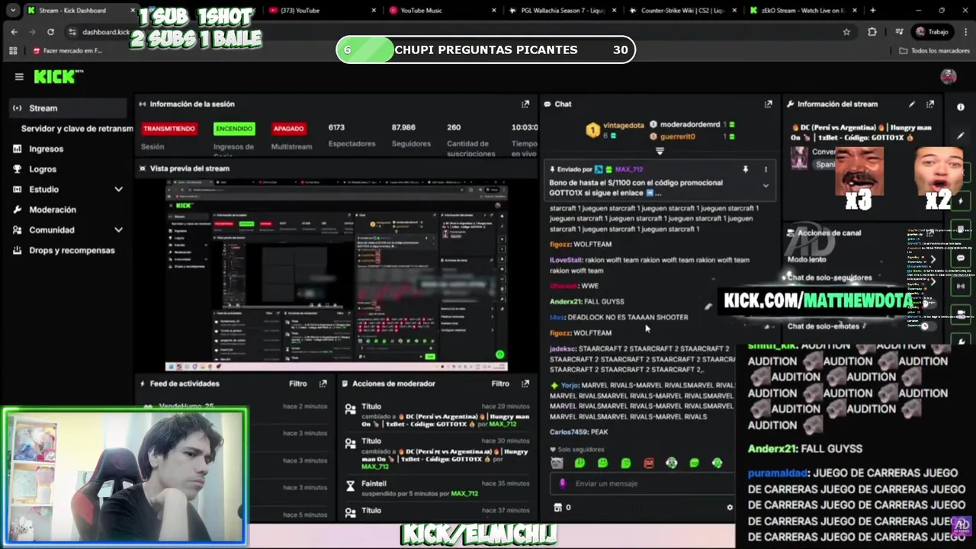Screen dimensions: 976x549
Task: Pop out the Acciones de moderador panel
Action: tap(525, 384)
